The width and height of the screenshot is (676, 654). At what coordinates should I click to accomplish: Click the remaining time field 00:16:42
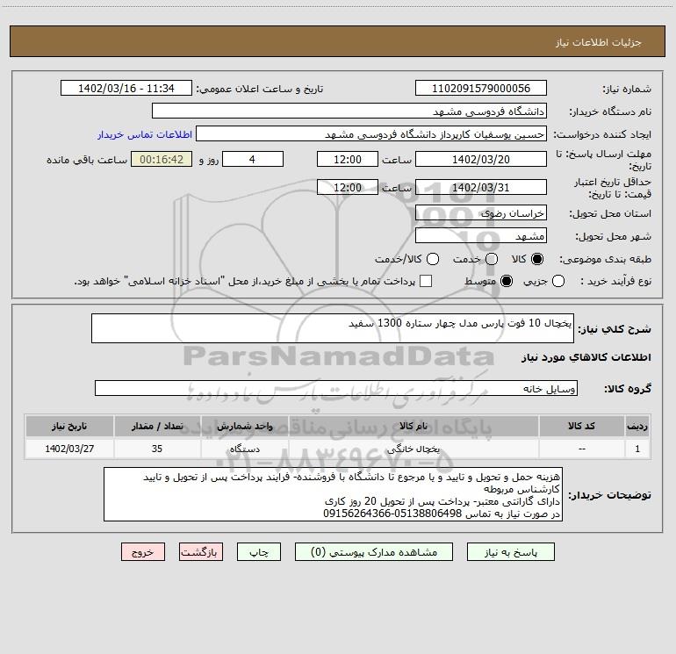pos(162,160)
